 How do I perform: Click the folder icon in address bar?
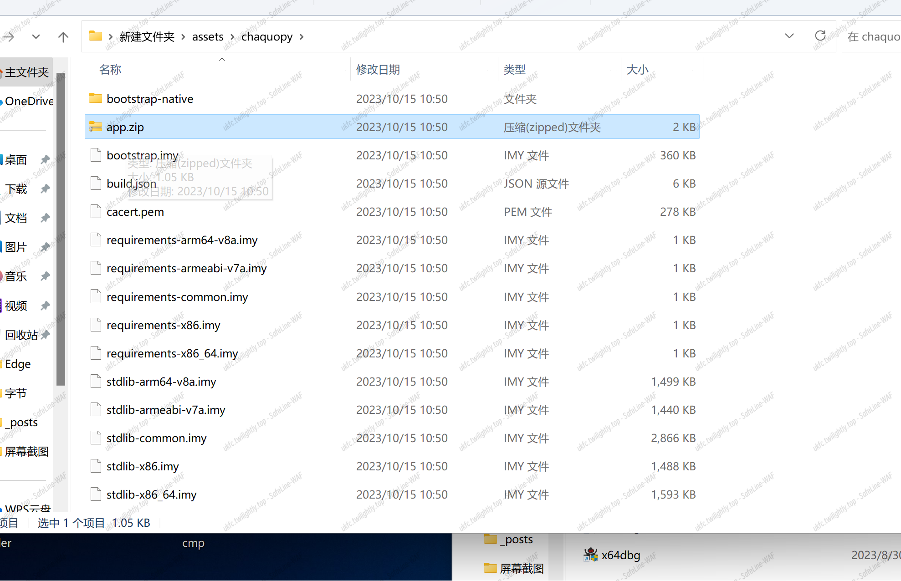click(x=95, y=36)
